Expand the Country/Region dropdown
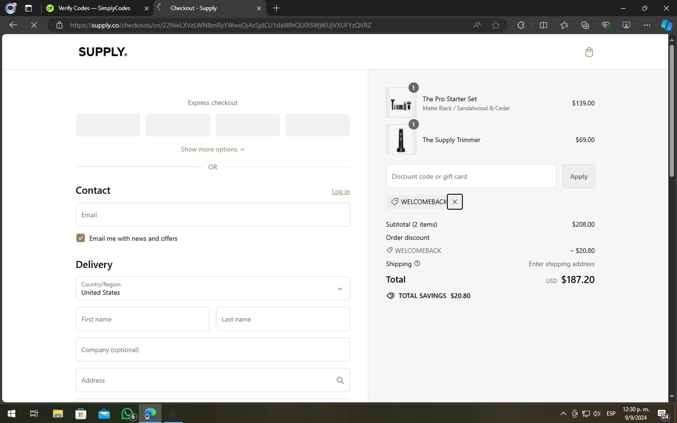The height and width of the screenshot is (423, 677). [x=213, y=288]
